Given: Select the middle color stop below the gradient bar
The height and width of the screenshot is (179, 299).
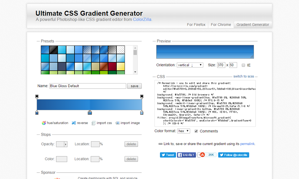Looking at the screenshot, I should tap(90, 113).
